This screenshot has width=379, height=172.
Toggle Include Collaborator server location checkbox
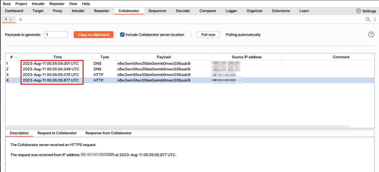tap(122, 34)
